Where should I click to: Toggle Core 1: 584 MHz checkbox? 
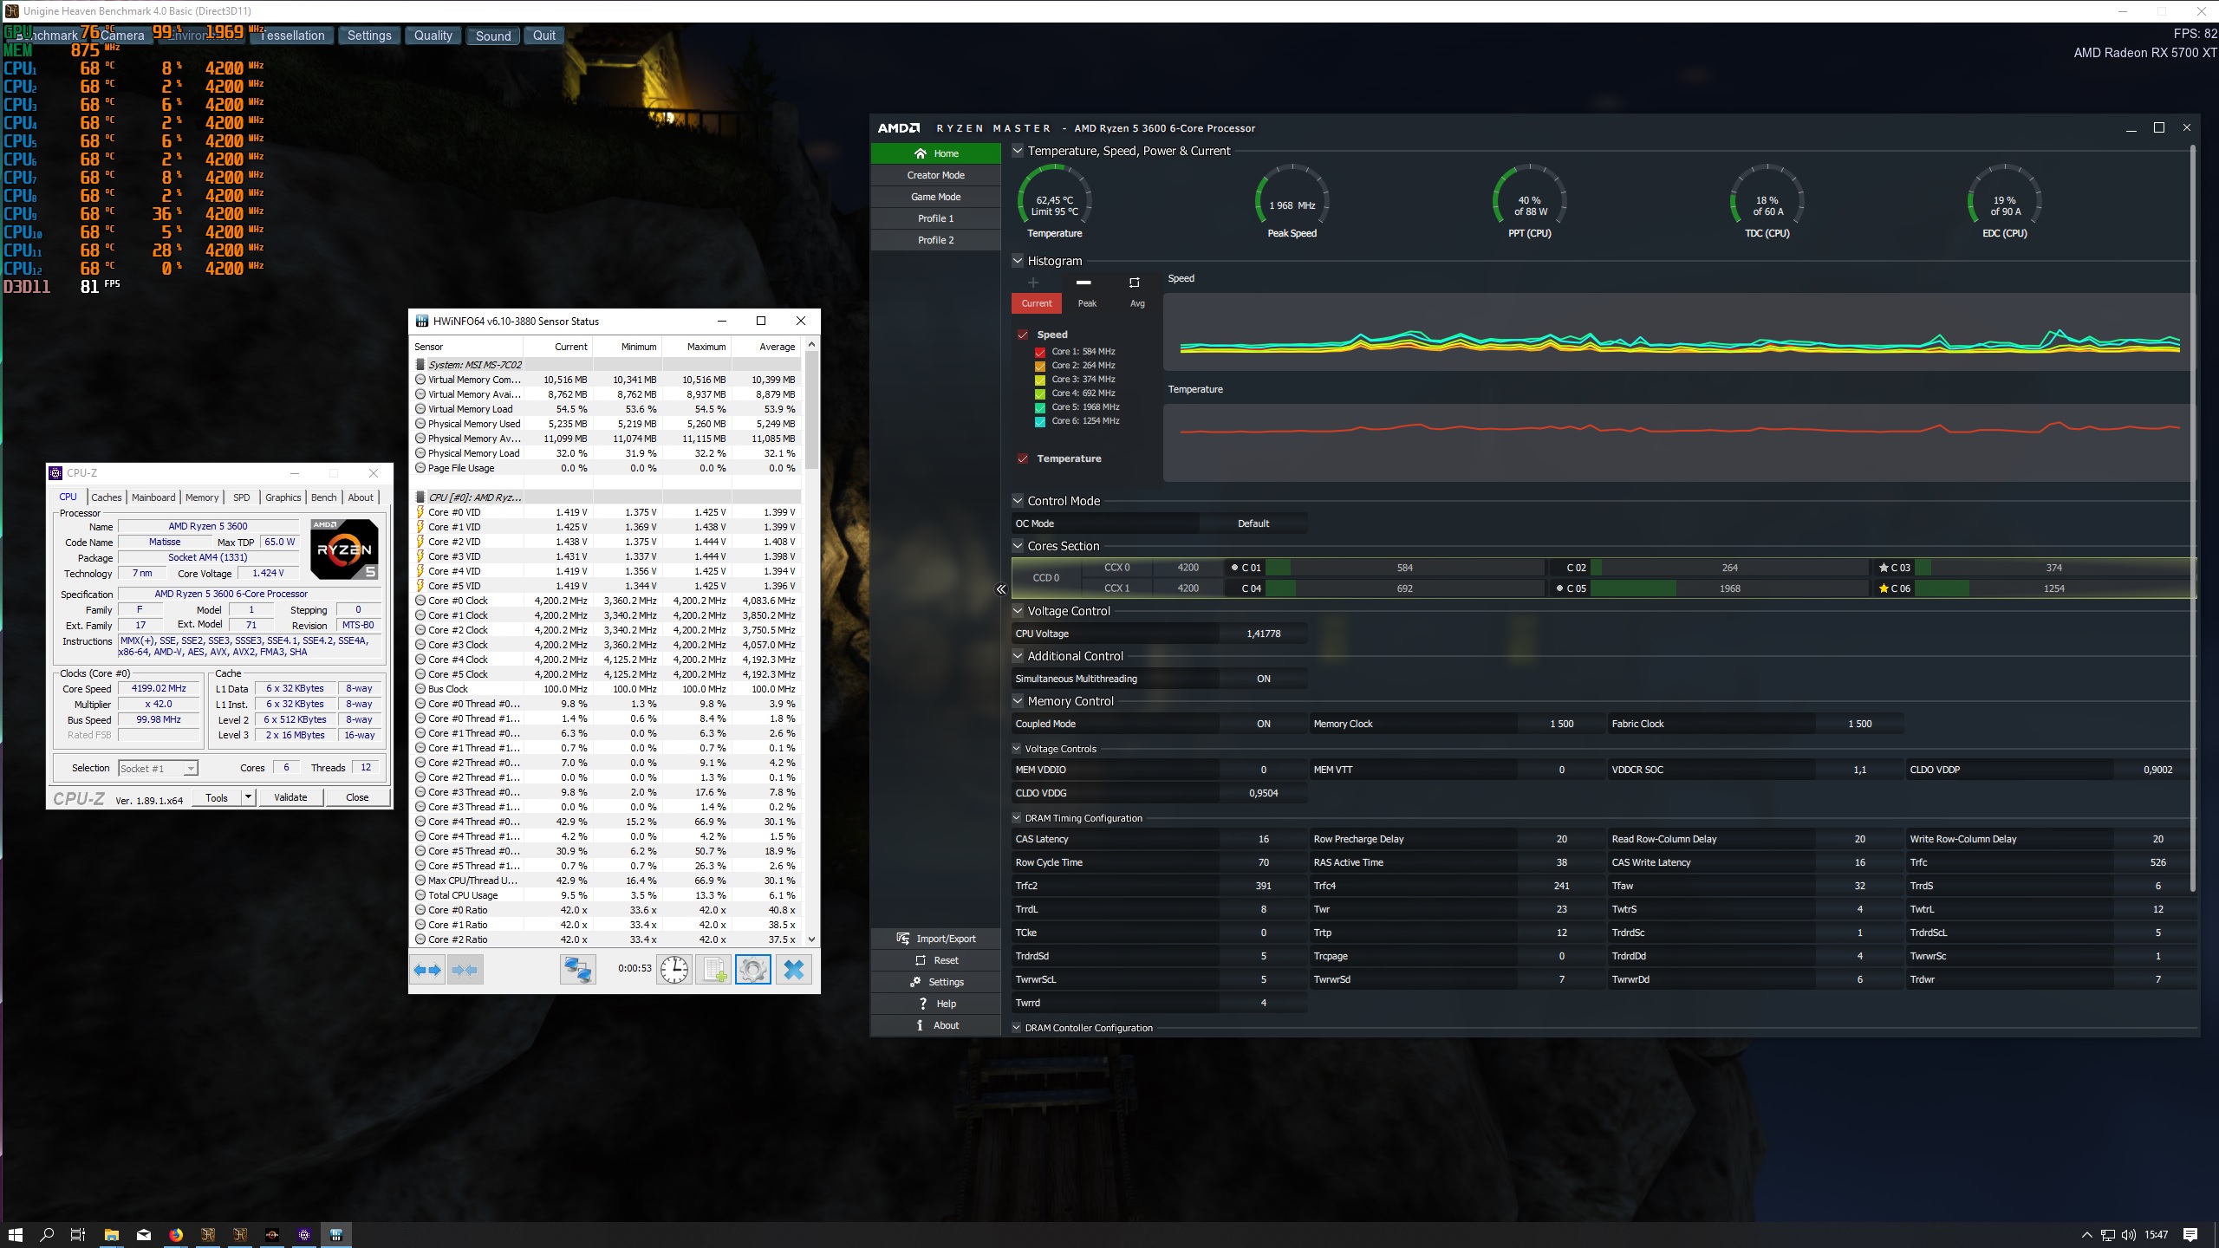point(1040,352)
